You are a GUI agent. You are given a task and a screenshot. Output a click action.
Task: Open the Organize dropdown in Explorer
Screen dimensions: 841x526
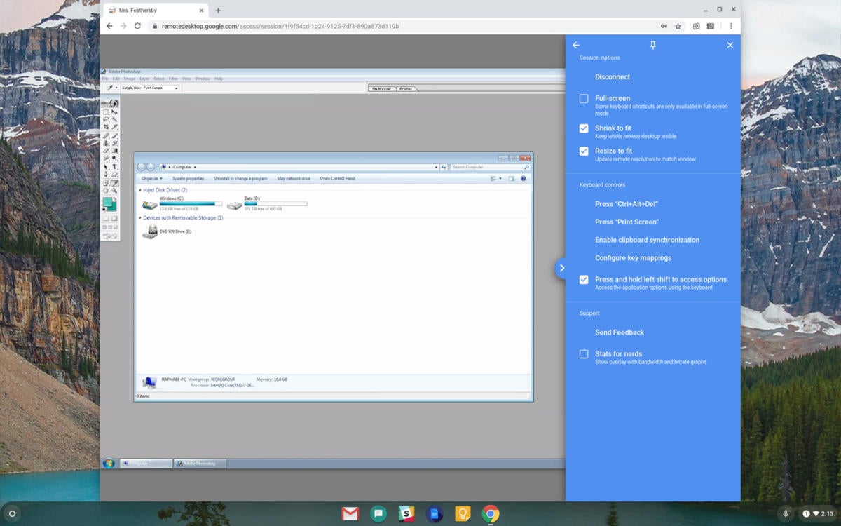151,178
